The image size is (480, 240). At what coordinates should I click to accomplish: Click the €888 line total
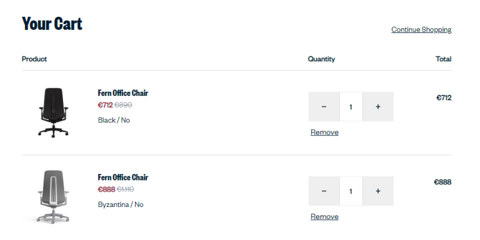[x=443, y=182]
